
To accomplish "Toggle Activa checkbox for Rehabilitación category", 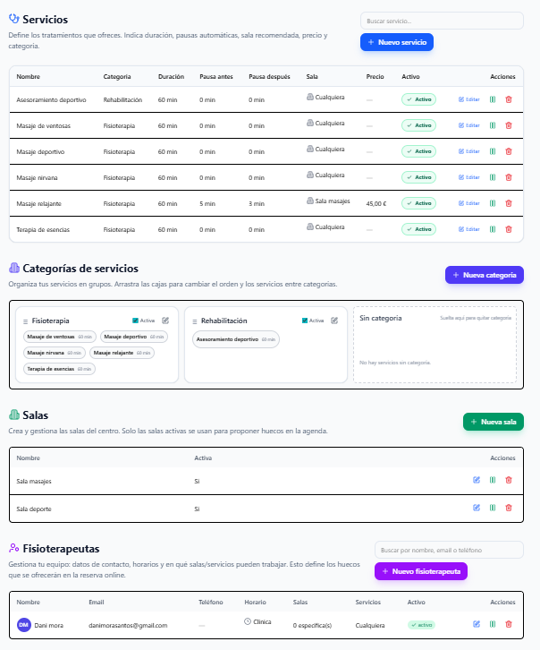I will [305, 320].
